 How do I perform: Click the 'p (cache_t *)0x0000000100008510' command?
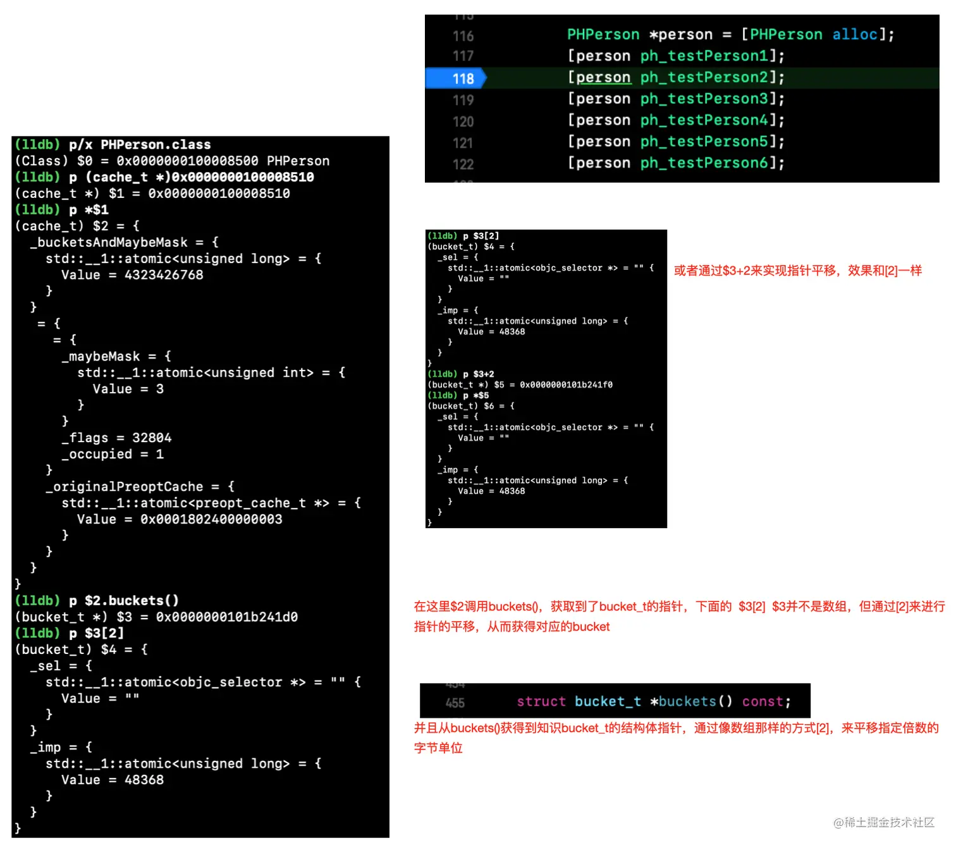[x=192, y=177]
